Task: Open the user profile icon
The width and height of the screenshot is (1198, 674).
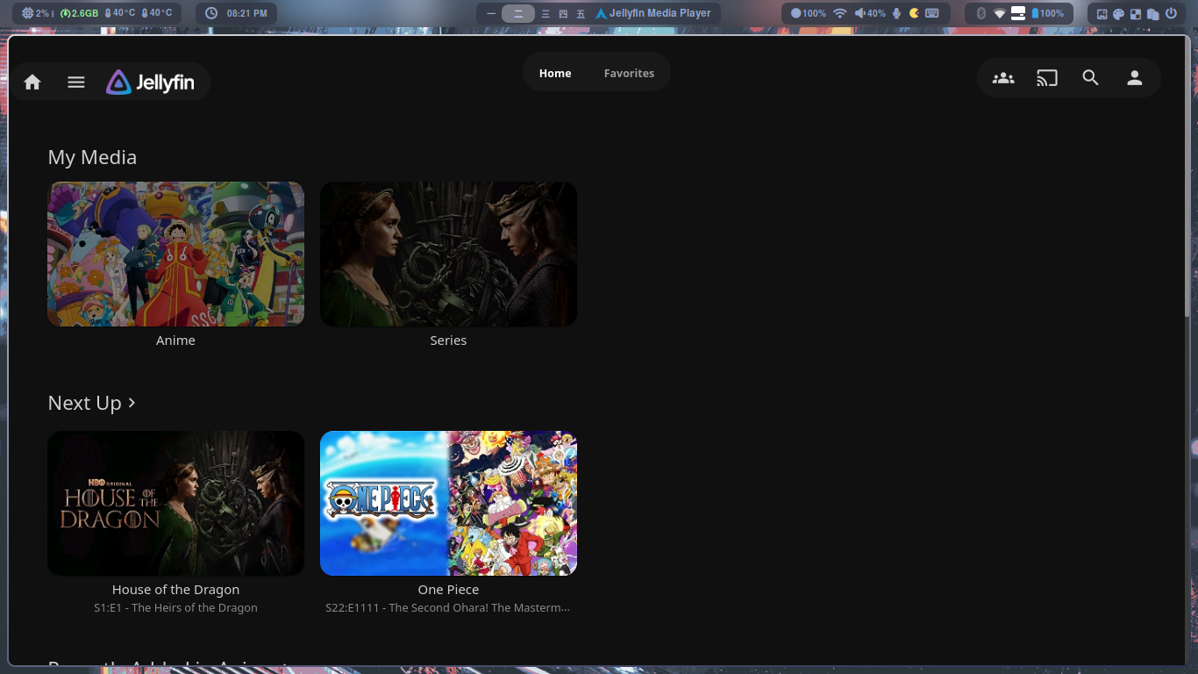Action: (1134, 78)
